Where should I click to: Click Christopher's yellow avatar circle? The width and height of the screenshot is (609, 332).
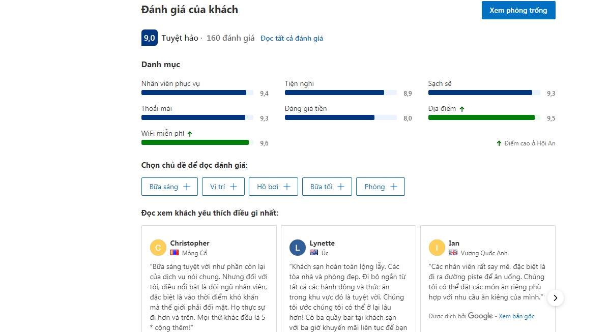point(158,248)
